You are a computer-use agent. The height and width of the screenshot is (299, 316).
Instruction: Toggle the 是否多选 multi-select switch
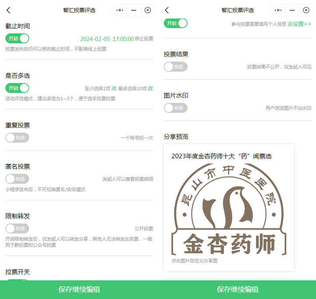[x=17, y=88]
